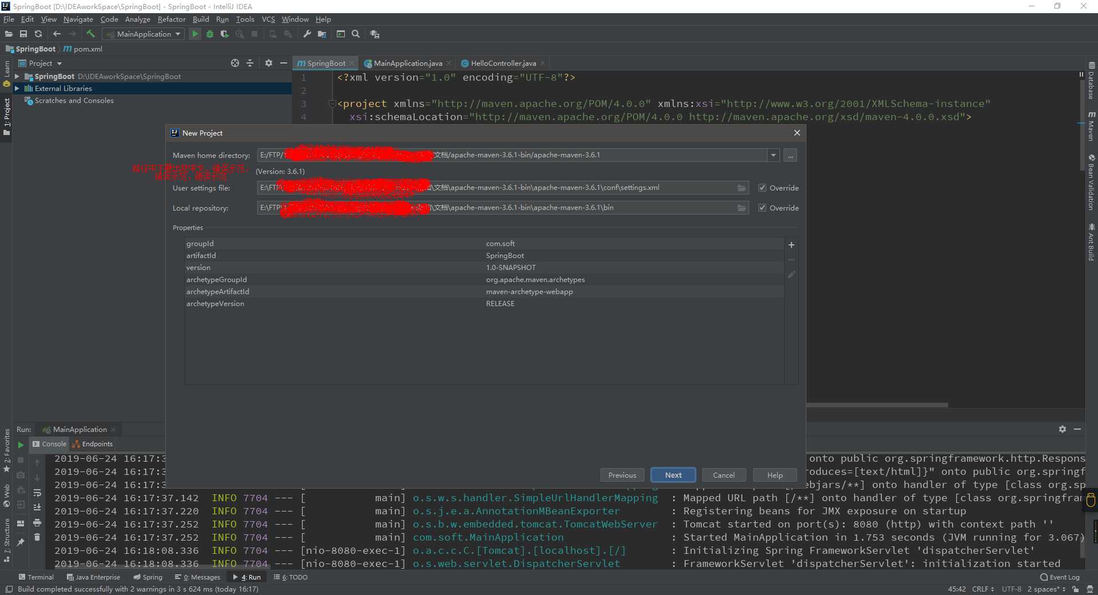Open the Maven home directory dropdown arrow

(x=773, y=155)
